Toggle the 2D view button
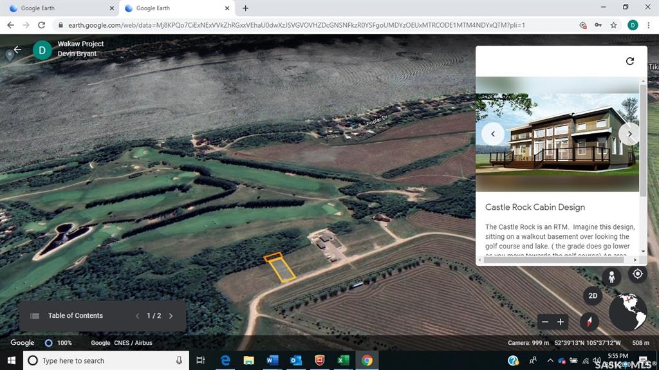659x370 pixels. 593,296
